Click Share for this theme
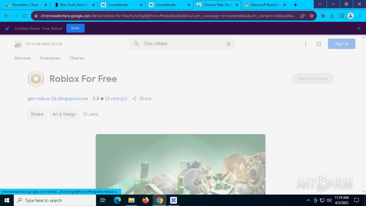This screenshot has height=206, width=366. 142,98
